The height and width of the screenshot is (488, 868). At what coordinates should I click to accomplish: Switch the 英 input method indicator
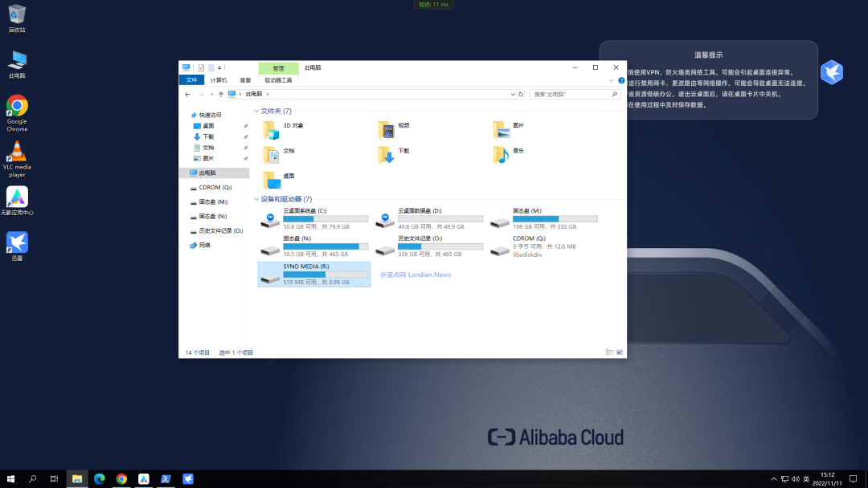coord(806,479)
